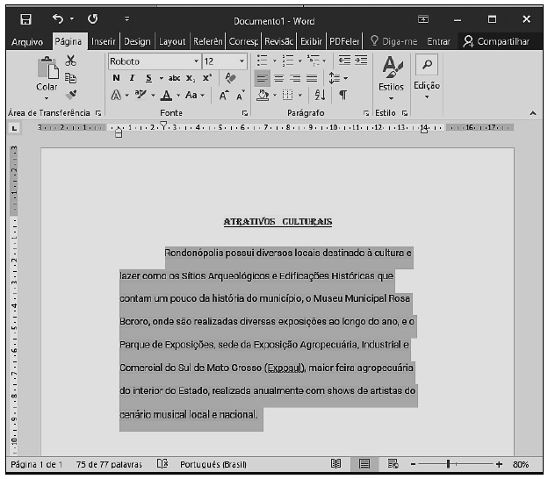Expand the font size 12 dropdown
548x479 pixels.
tap(242, 61)
